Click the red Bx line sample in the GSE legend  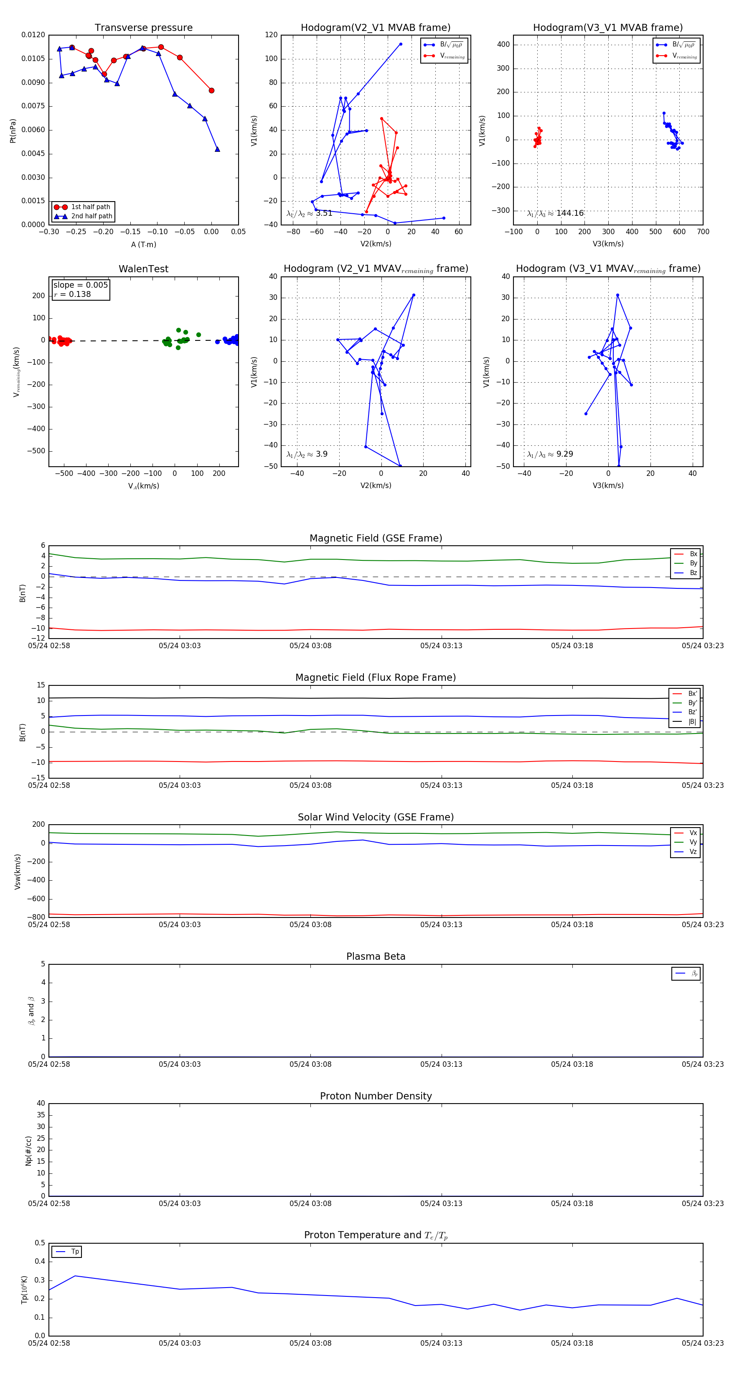[678, 555]
